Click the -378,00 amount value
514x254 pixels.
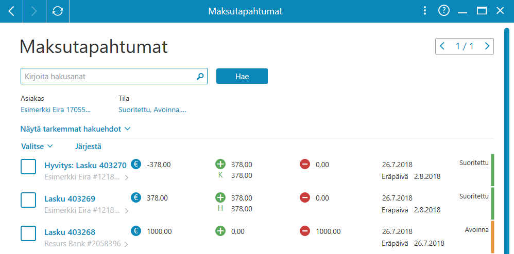point(159,165)
